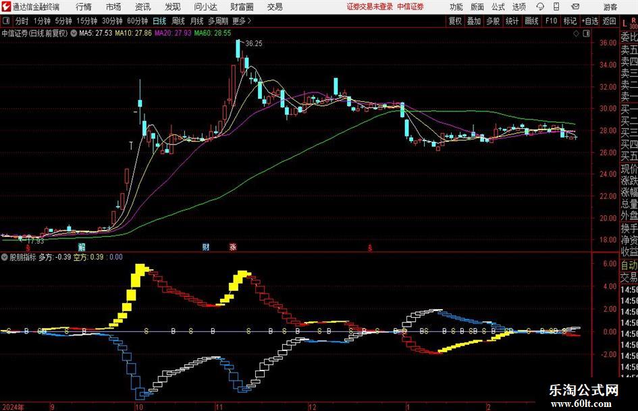Open the 选项 menu
Screen dimensions: 638x411
point(519,7)
